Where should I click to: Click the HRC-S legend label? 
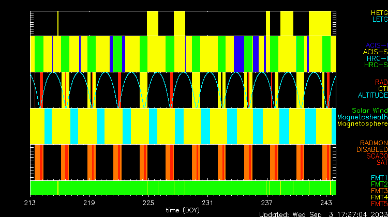pyautogui.click(x=376, y=65)
